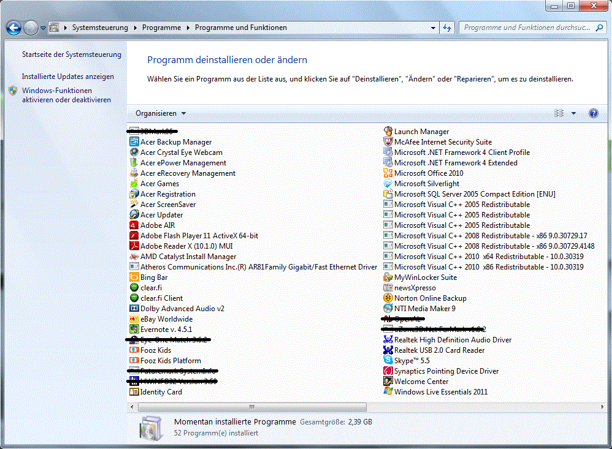Click the Acer ePower Management icon
The image size is (612, 449).
(134, 163)
